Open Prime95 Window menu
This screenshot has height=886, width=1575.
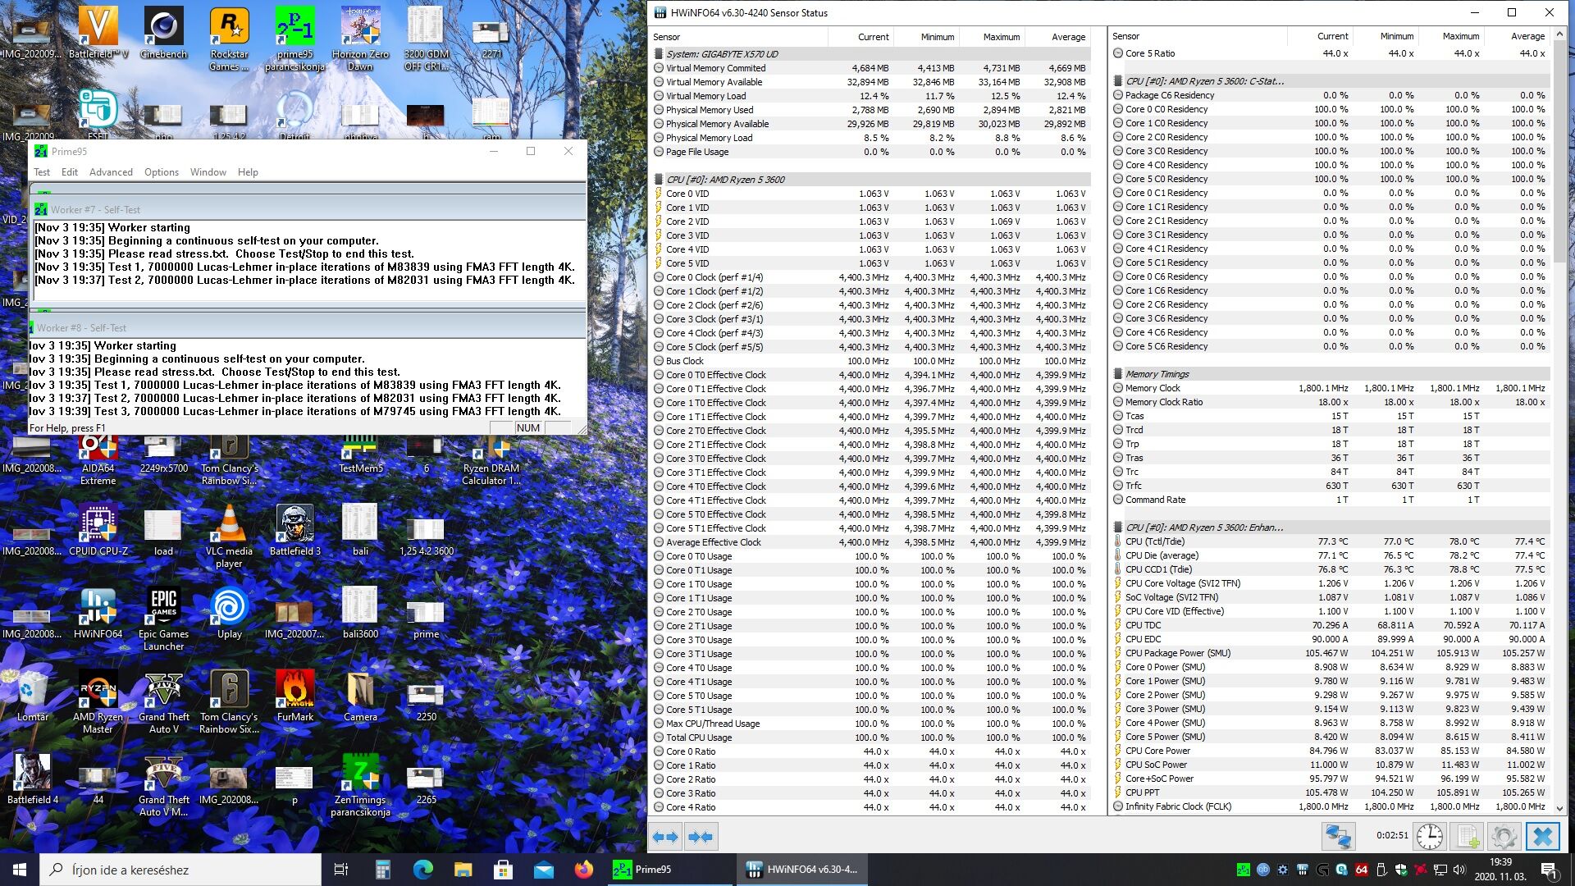(208, 172)
